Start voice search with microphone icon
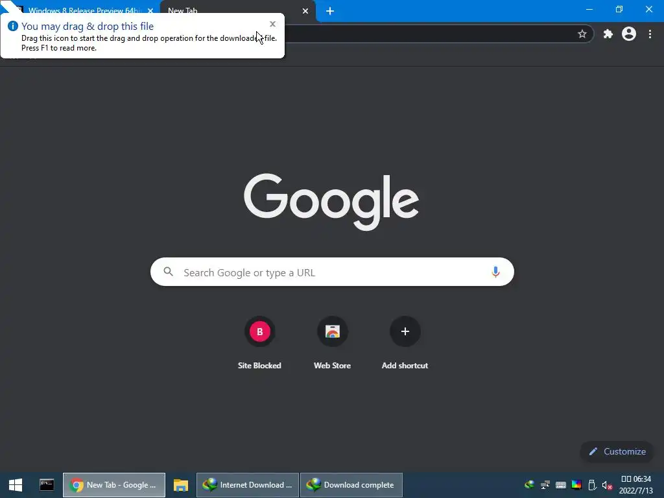Viewport: 664px width, 498px height. 495,272
